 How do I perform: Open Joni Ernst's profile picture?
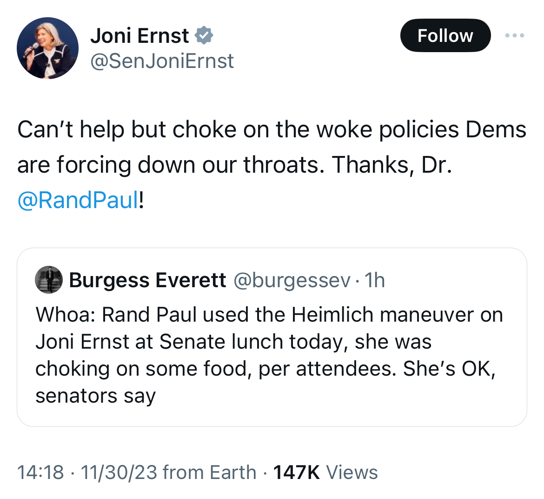47,48
